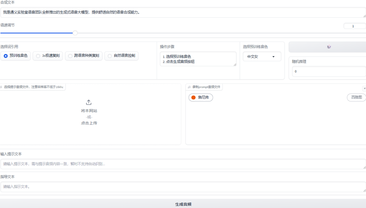The height and width of the screenshot is (208, 366).
Task: Select the 3s极速复刻 option
Action: click(x=37, y=56)
